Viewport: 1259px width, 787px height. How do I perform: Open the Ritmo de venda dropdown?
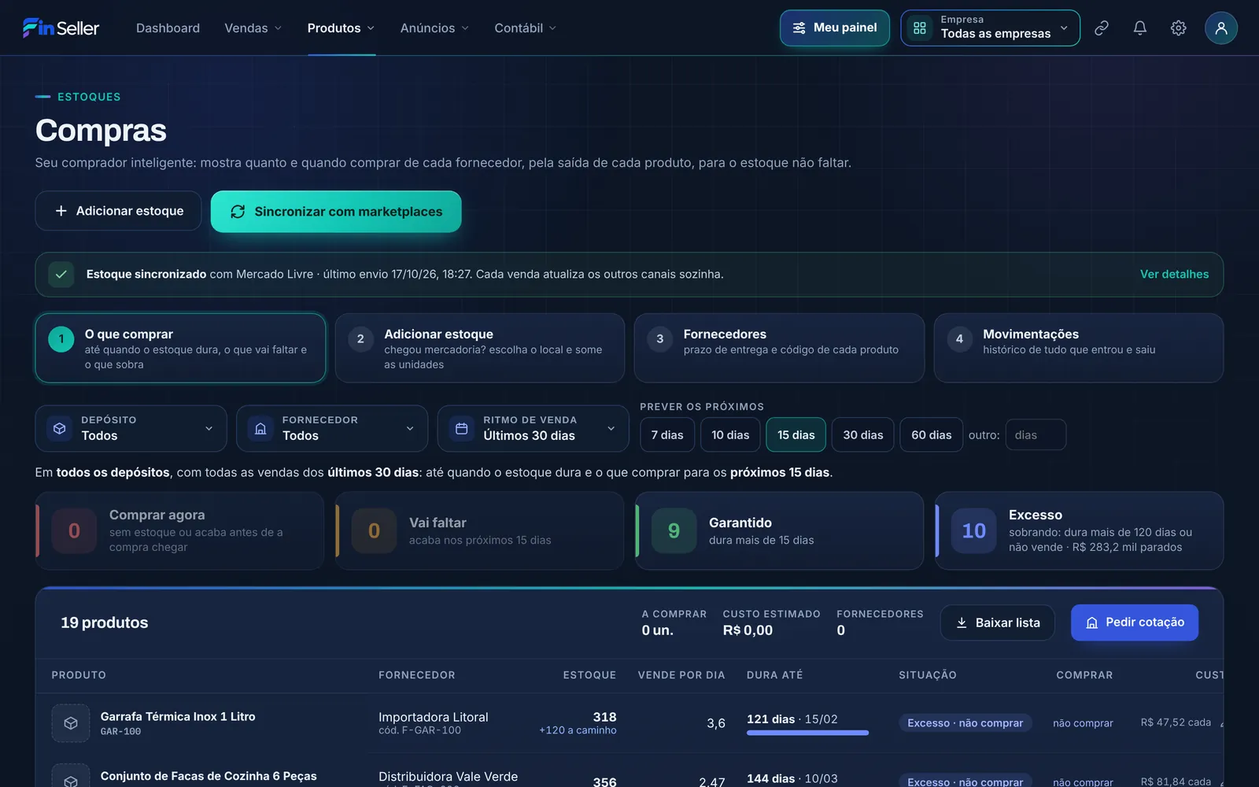pyautogui.click(x=533, y=429)
